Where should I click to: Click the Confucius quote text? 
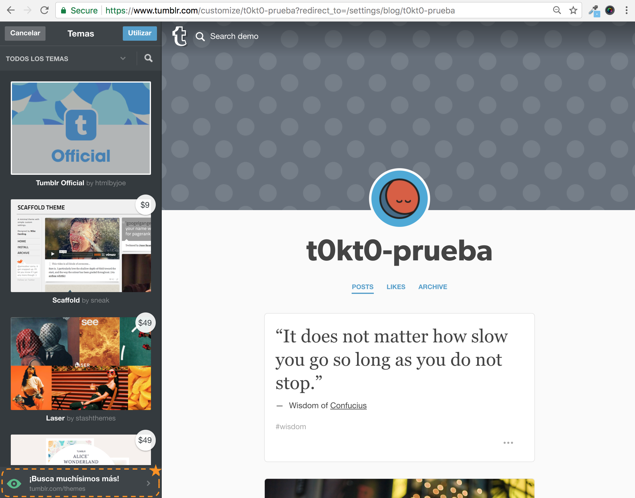[x=392, y=359]
